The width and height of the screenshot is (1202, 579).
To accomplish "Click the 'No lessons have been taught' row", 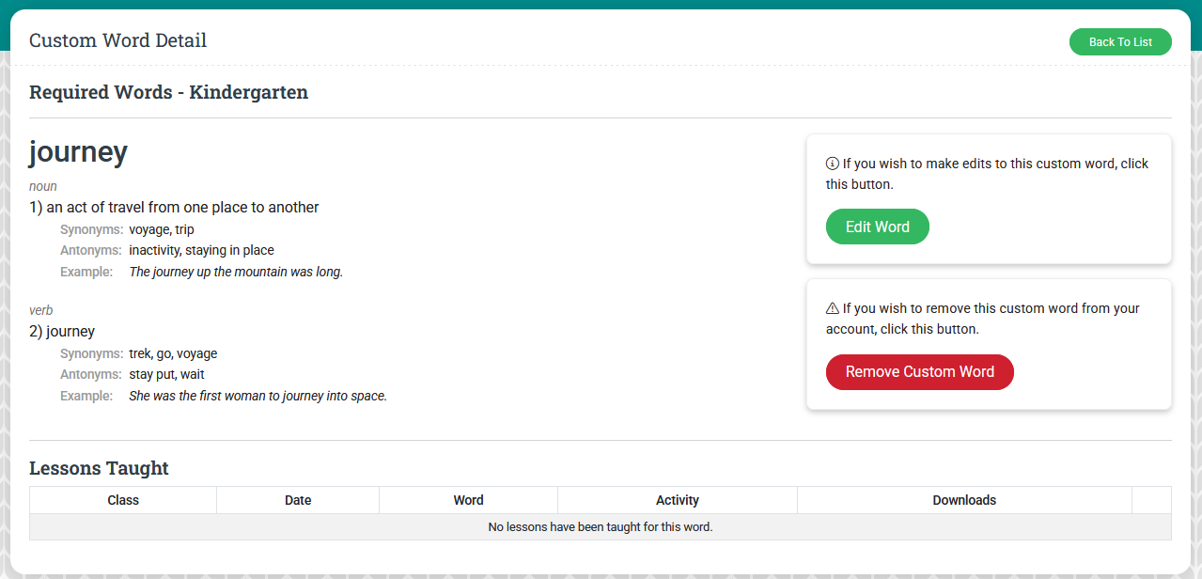I will [x=600, y=527].
